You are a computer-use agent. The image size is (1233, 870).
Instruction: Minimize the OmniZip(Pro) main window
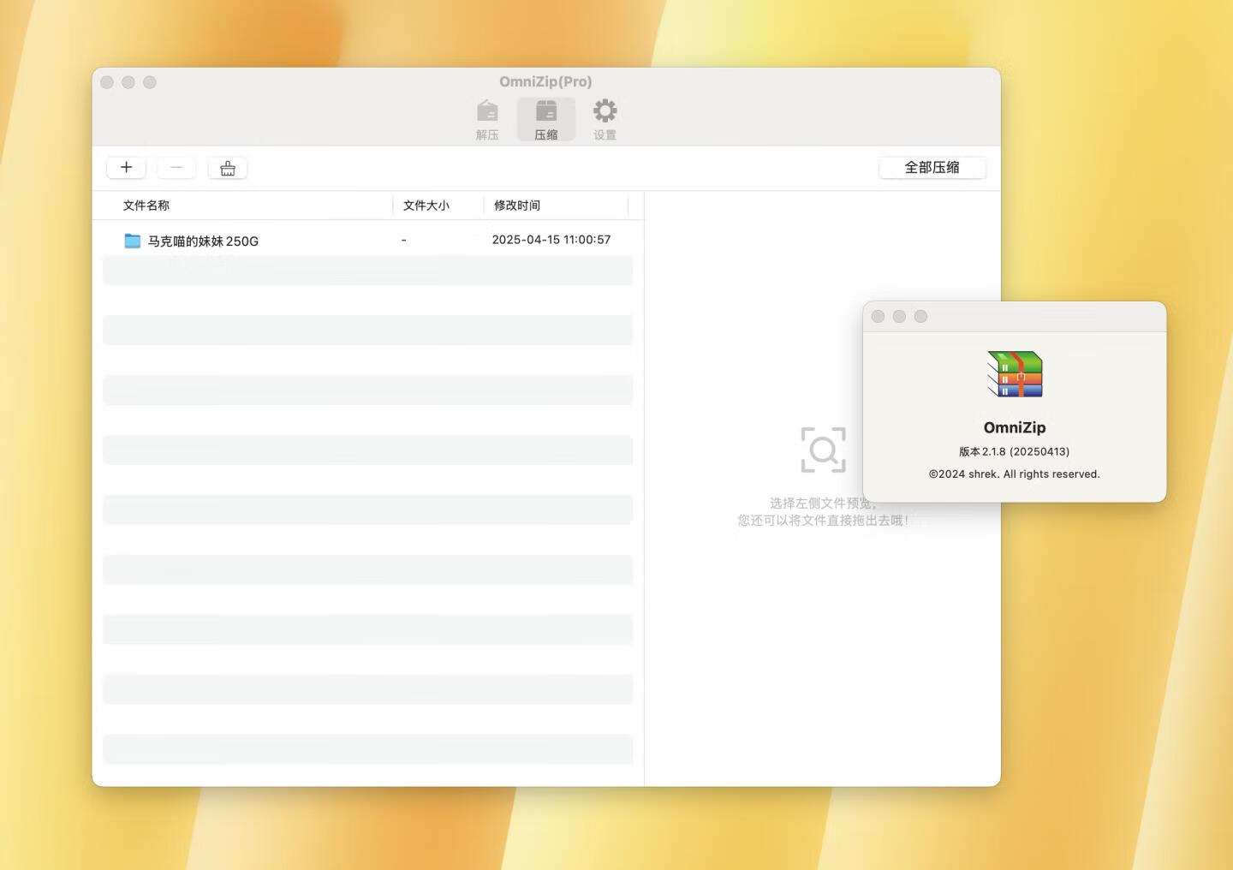128,82
